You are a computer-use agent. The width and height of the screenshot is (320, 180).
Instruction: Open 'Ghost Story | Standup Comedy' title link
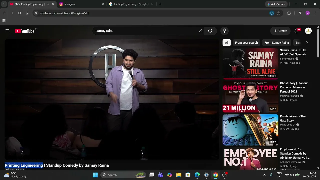click(294, 87)
